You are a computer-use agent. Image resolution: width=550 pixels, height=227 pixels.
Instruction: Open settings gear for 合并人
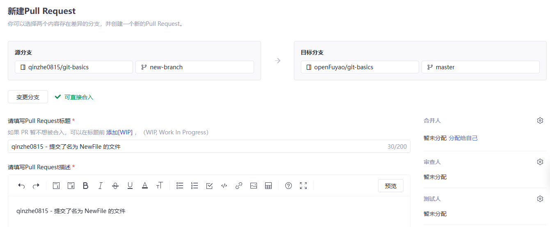[x=540, y=120]
